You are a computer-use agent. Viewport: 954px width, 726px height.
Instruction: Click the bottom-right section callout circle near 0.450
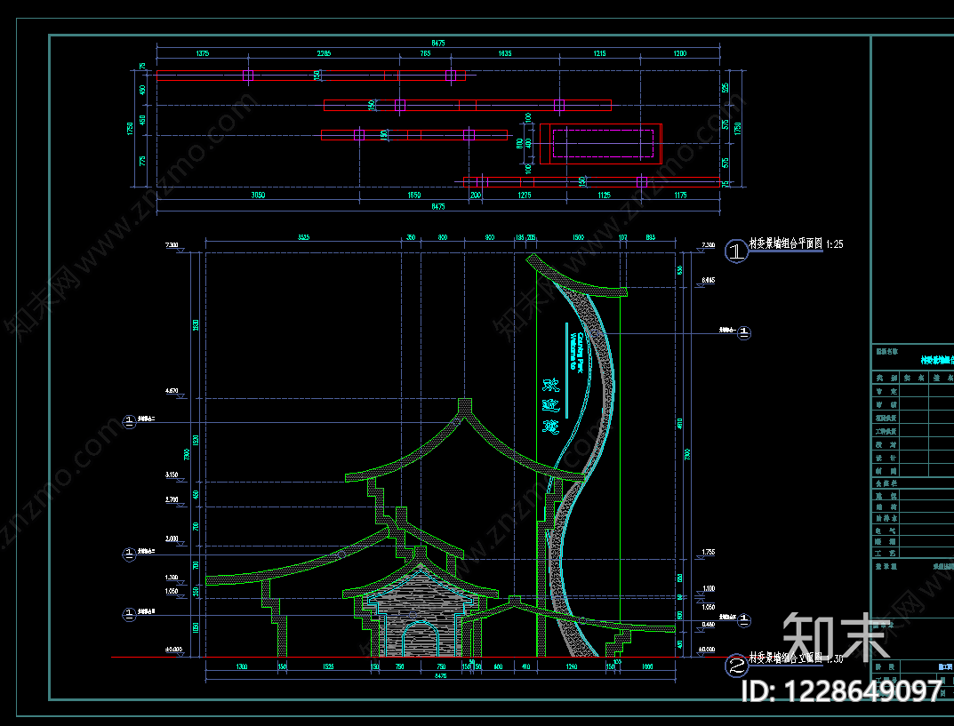(x=743, y=620)
